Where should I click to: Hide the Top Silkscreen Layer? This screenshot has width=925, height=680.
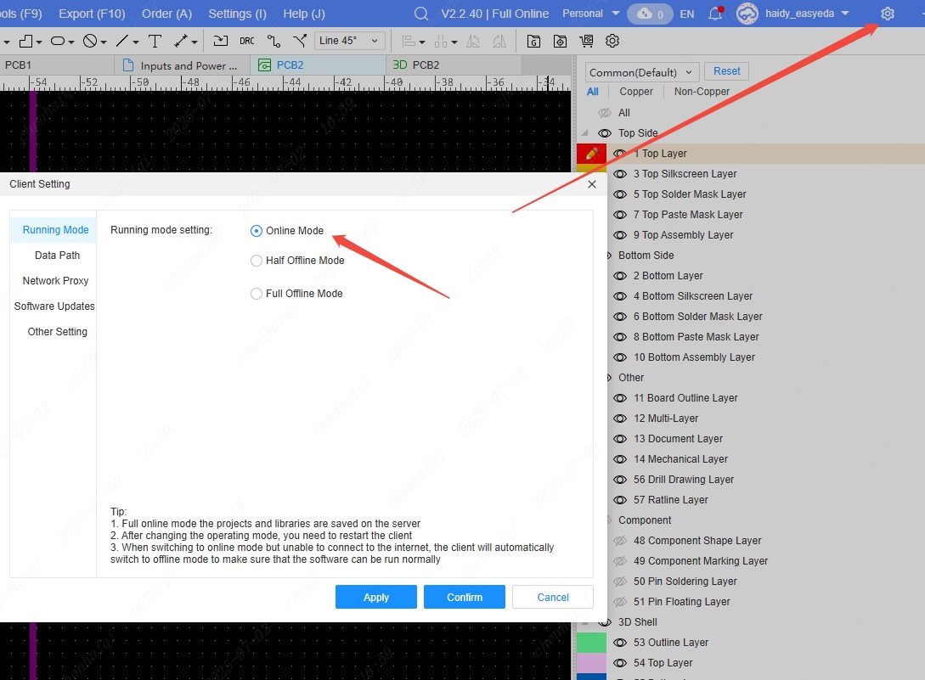(x=620, y=174)
